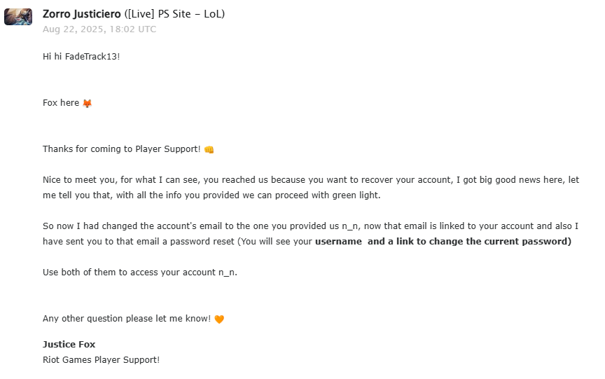The image size is (605, 379).
Task: Click the 'Nice to meet you' paragraph start
Action: (x=78, y=180)
